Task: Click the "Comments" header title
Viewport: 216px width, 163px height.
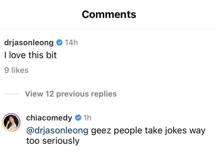Action: point(109,14)
